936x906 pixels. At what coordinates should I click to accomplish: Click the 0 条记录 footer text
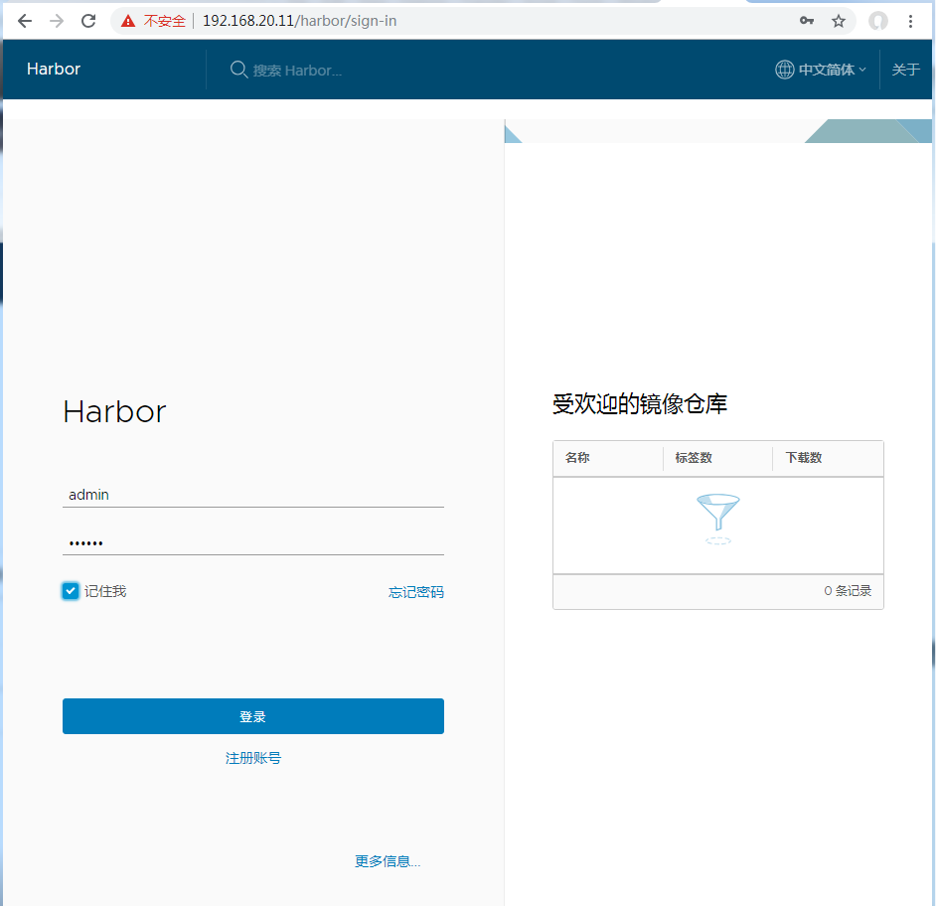(848, 591)
